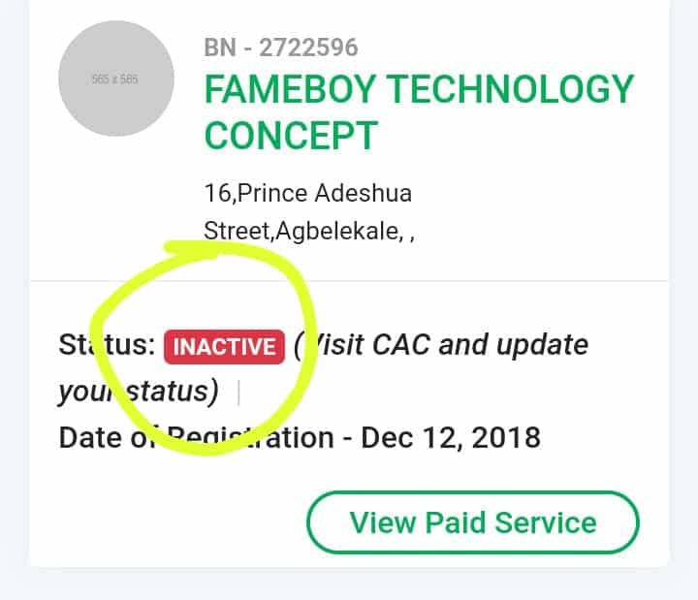
Task: Click the 565 x 565 placeholder label
Action: pyautogui.click(x=114, y=79)
